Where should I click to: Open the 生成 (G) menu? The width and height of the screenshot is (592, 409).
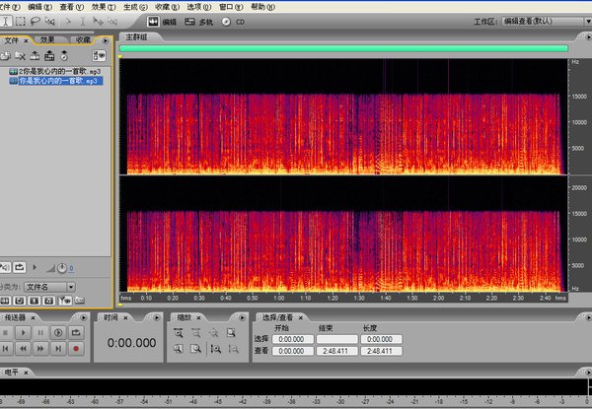(x=135, y=7)
